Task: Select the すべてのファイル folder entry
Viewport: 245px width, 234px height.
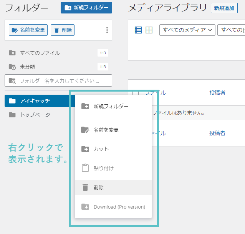Action: coord(40,53)
